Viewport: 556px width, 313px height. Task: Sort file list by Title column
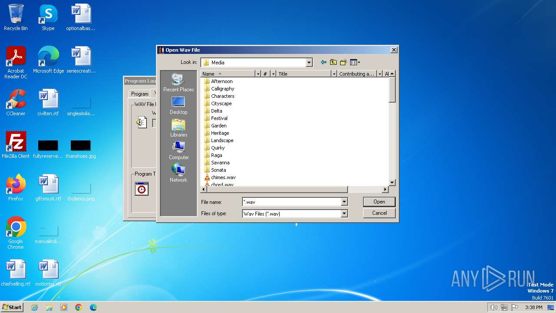tap(304, 74)
